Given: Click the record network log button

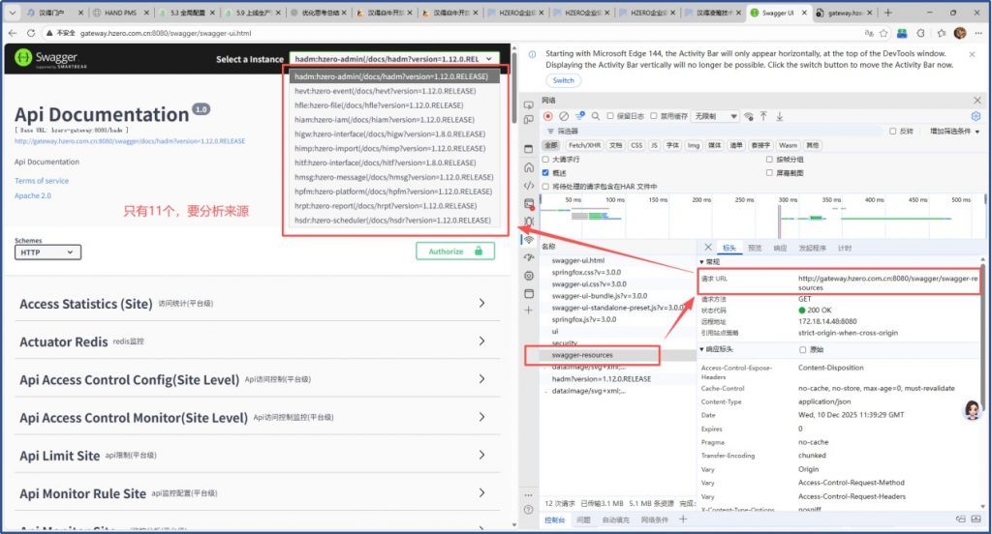Looking at the screenshot, I should 548,116.
